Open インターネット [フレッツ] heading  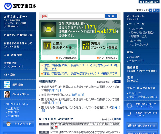(x=135, y=18)
